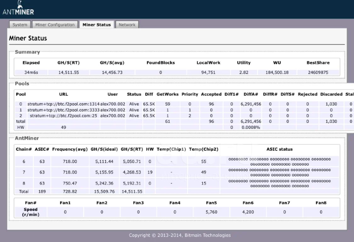354x242 pixels.
Task: Click the WU value 184,500.18
Action: [277, 72]
